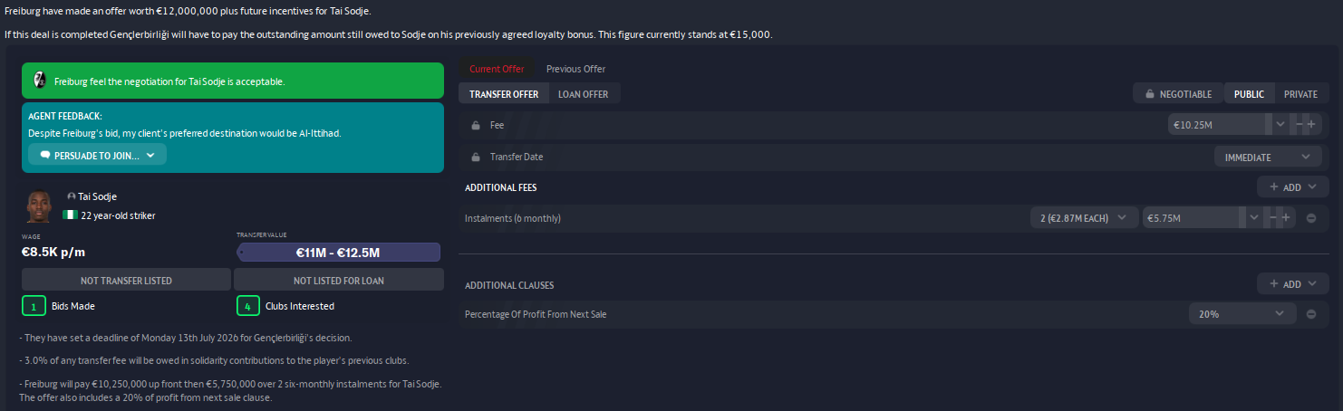Viewport: 1343px width, 411px height.
Task: Toggle the Negotiable lock option
Action: tap(1178, 93)
